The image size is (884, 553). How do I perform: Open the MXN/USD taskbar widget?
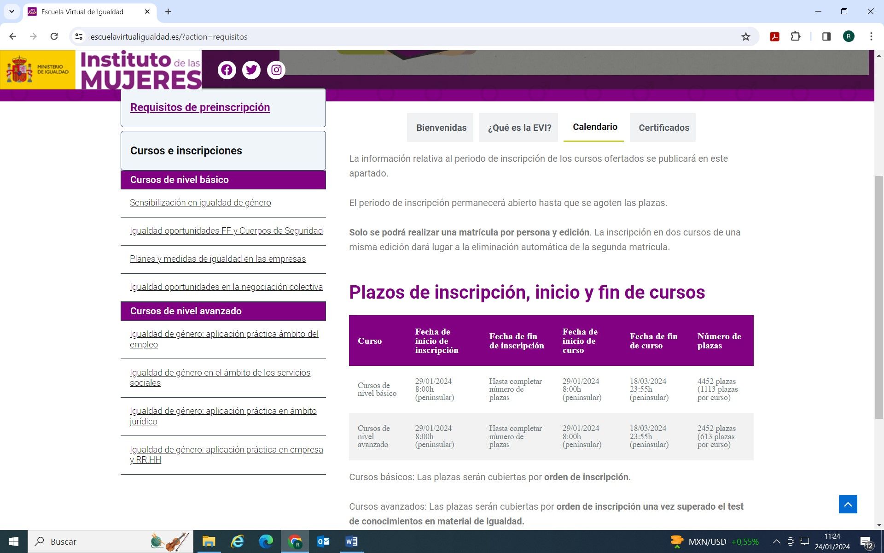(x=714, y=541)
